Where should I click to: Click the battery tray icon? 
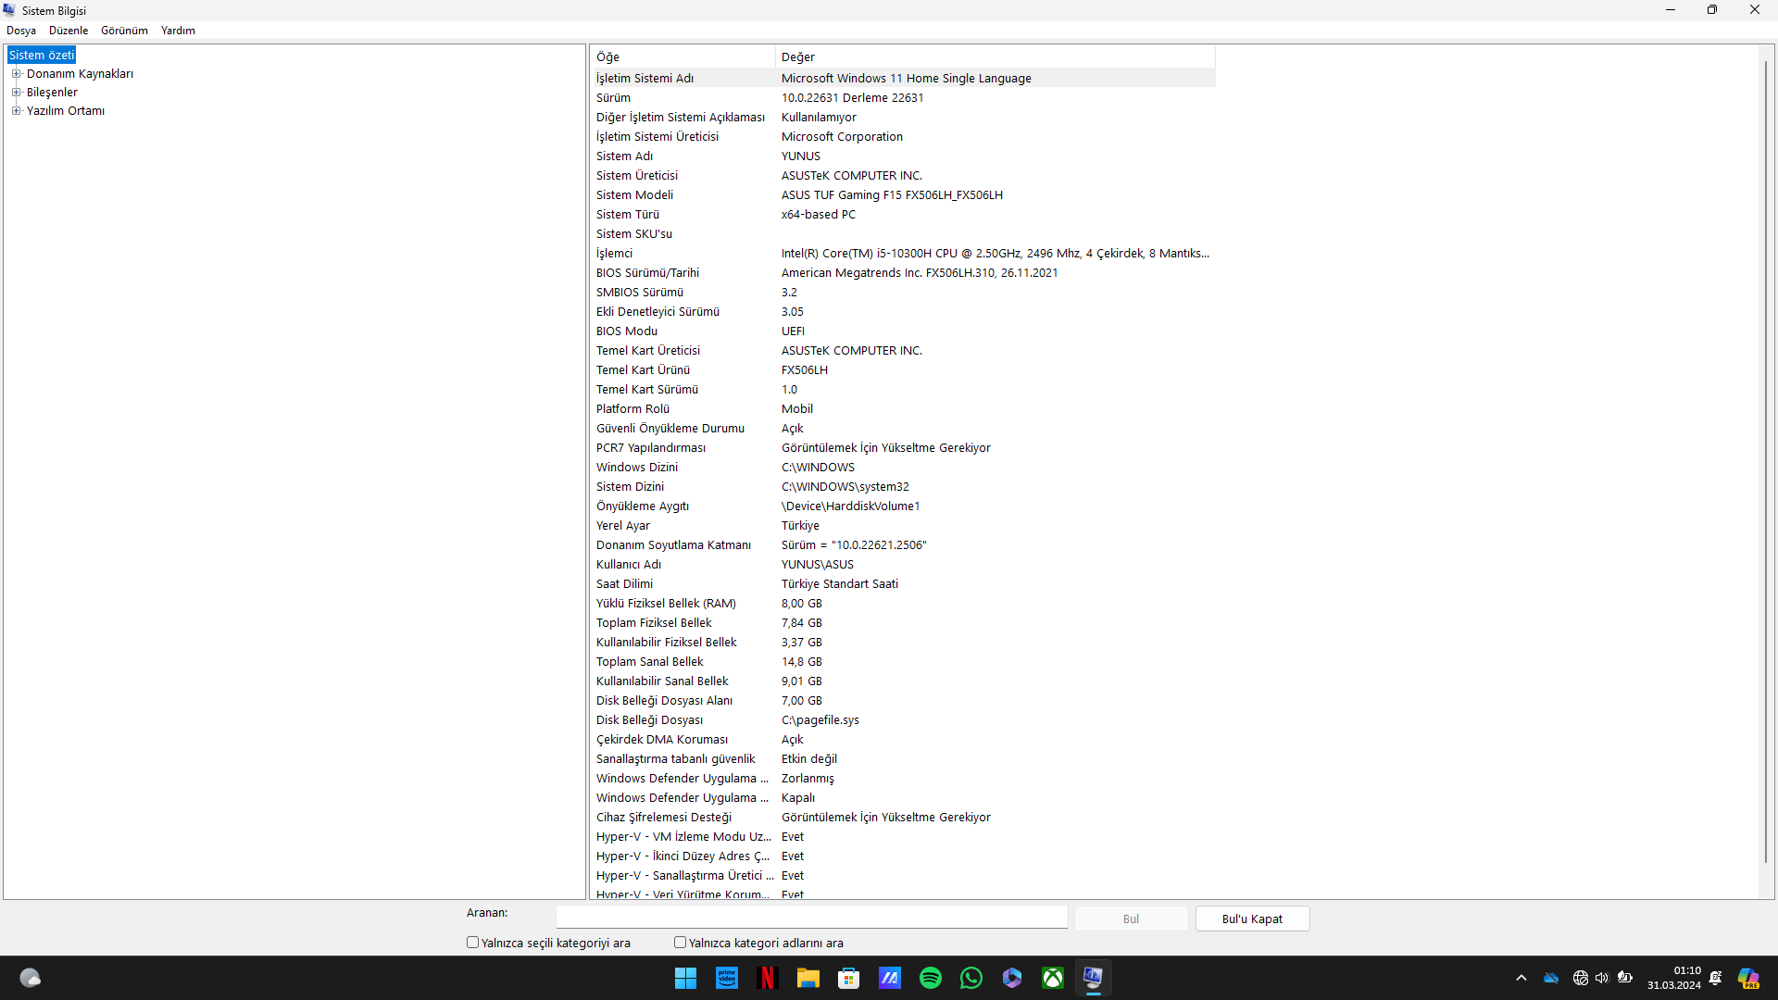pyautogui.click(x=1625, y=978)
